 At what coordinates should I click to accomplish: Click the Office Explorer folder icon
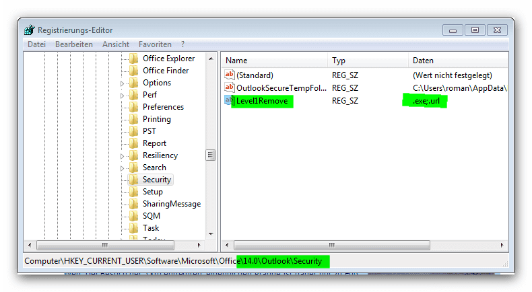(134, 59)
